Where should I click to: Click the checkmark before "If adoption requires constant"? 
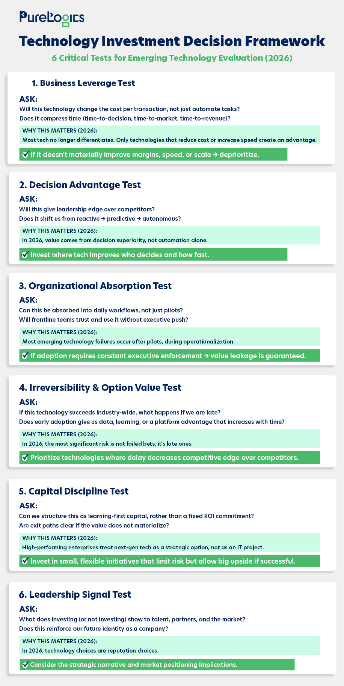25,356
